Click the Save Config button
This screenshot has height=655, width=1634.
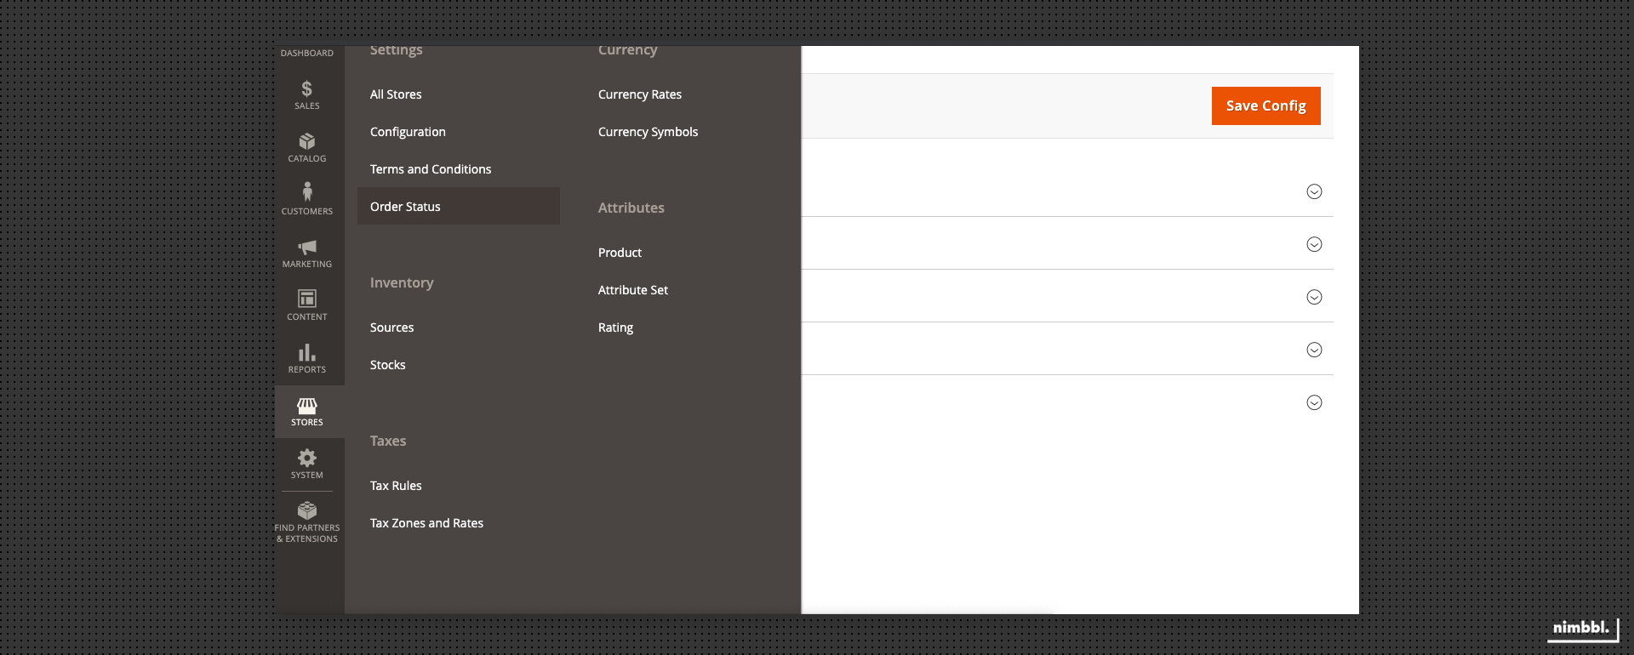(1266, 105)
